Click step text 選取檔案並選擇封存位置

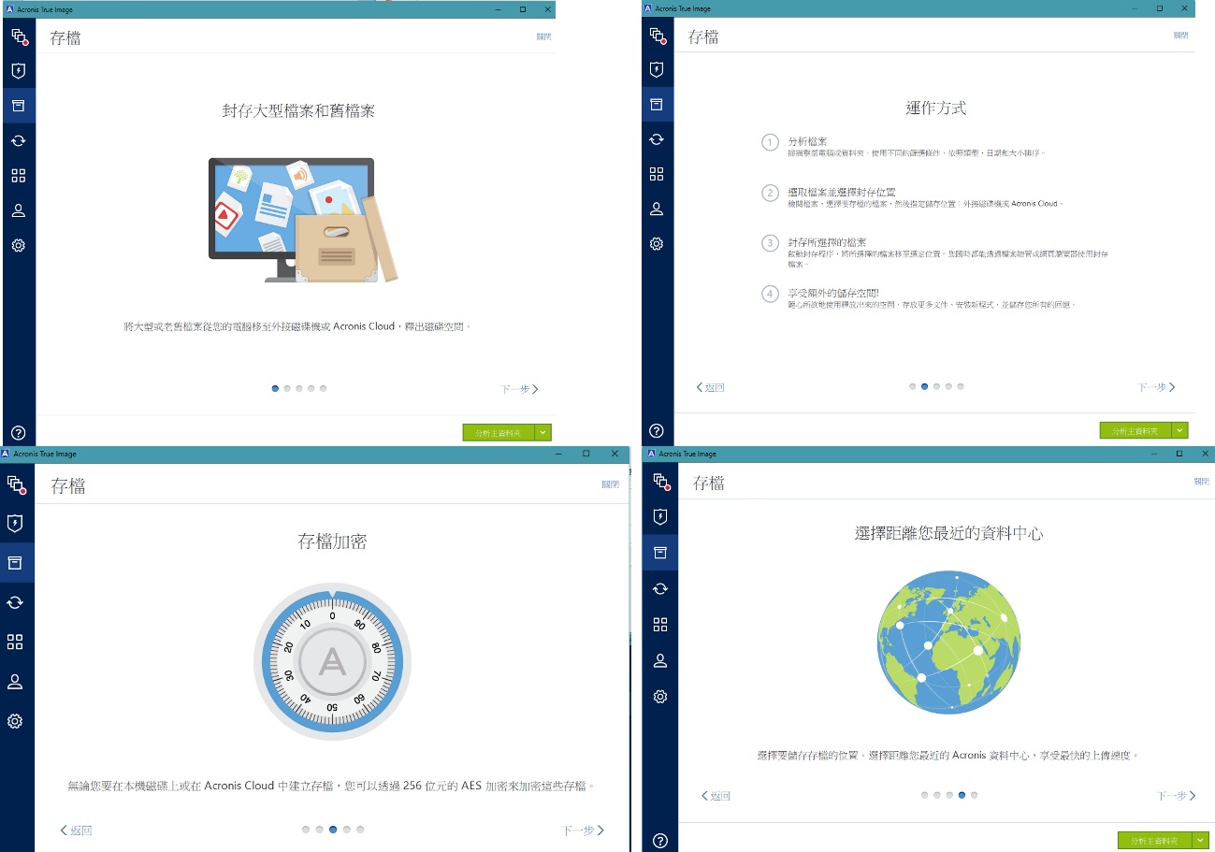(842, 191)
